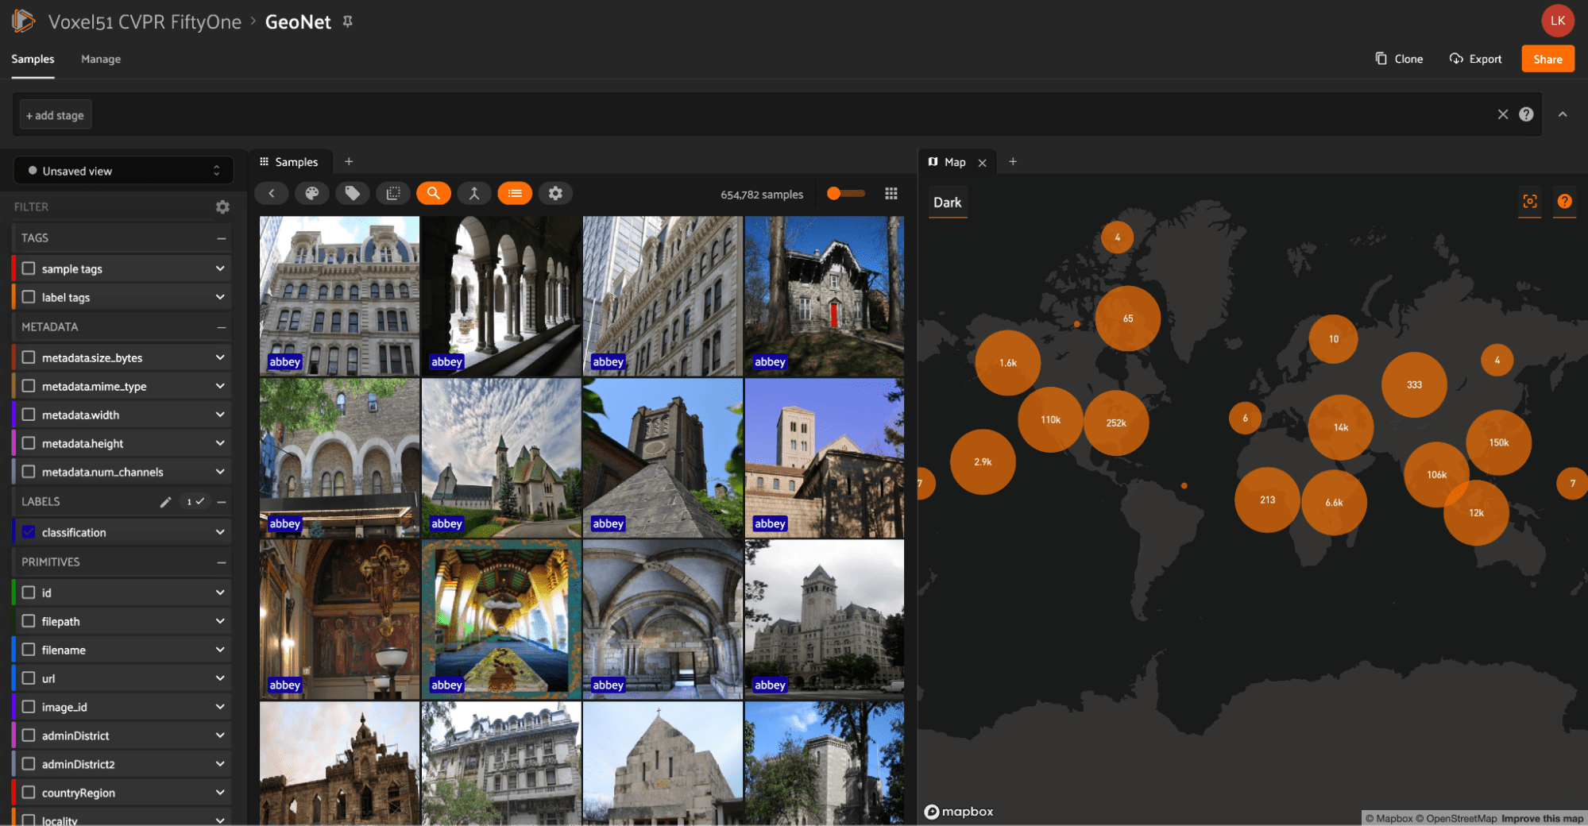This screenshot has width=1588, height=826.
Task: Click the add stage button
Action: [55, 115]
